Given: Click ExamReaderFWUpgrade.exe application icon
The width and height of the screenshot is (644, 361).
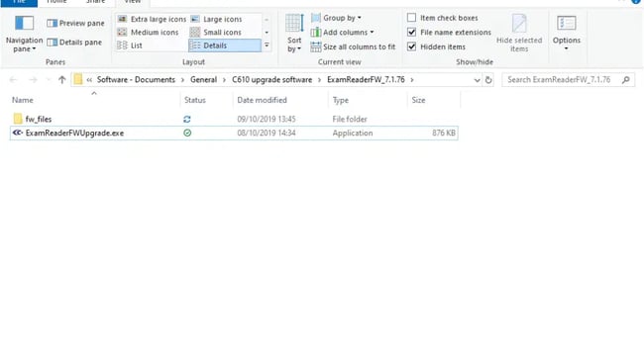Looking at the screenshot, I should click(x=18, y=133).
